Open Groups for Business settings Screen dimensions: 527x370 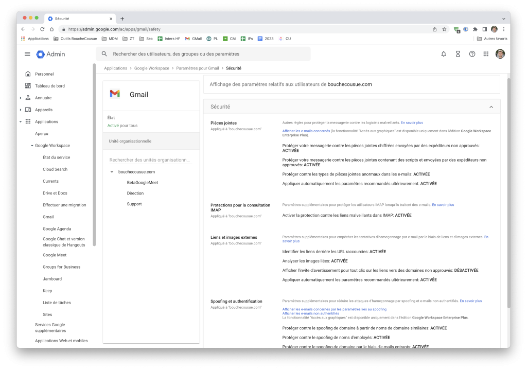click(62, 267)
